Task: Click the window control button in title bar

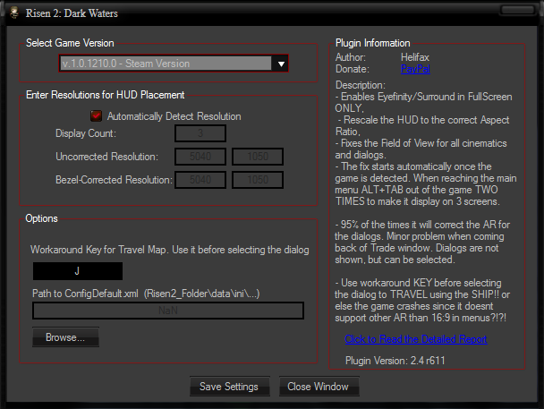Action: pos(518,10)
